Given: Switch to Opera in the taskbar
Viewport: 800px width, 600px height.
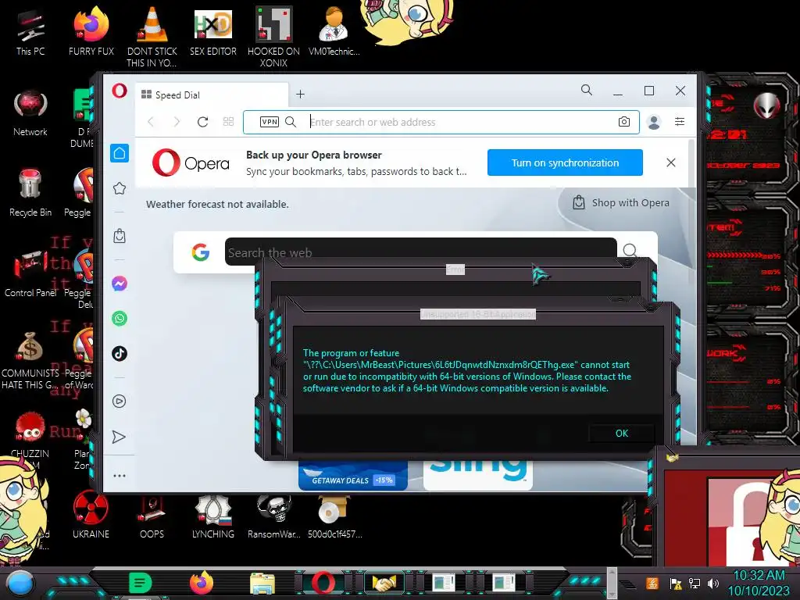Looking at the screenshot, I should (323, 583).
